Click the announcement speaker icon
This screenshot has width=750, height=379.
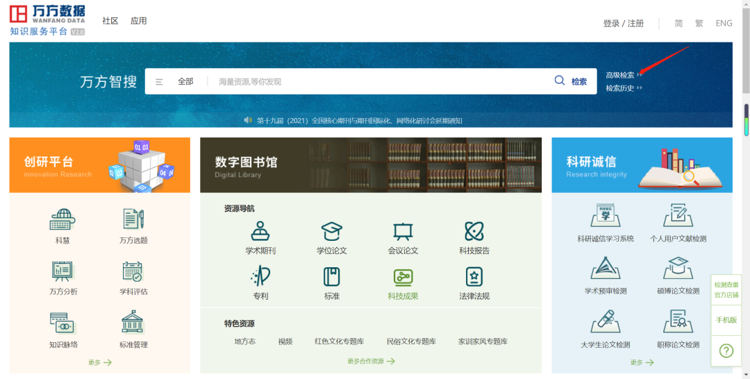[248, 120]
